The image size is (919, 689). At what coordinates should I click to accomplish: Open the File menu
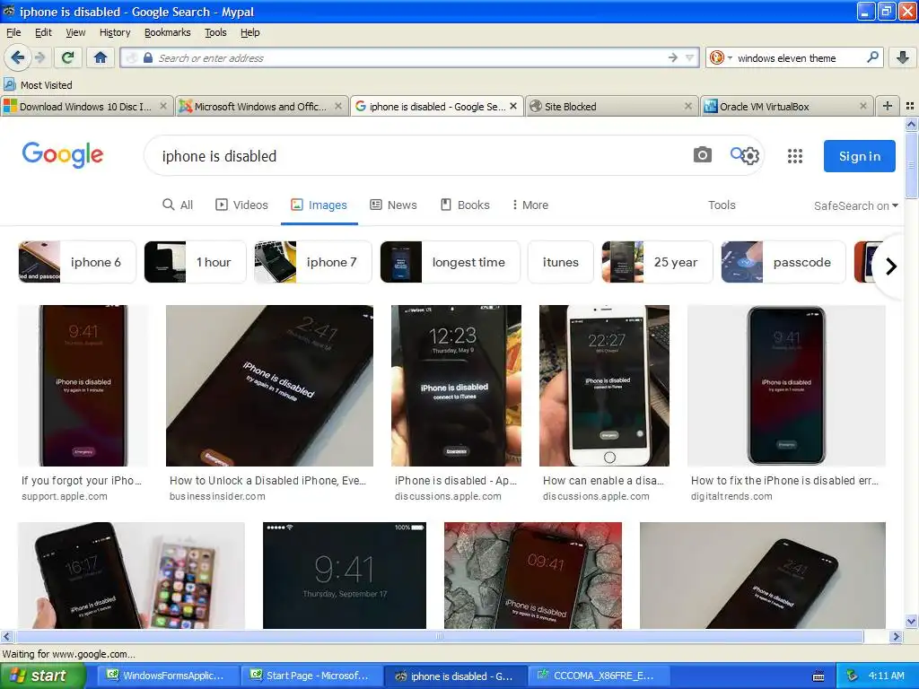click(13, 32)
